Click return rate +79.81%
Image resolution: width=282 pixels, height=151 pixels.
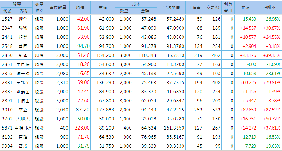point(272,83)
